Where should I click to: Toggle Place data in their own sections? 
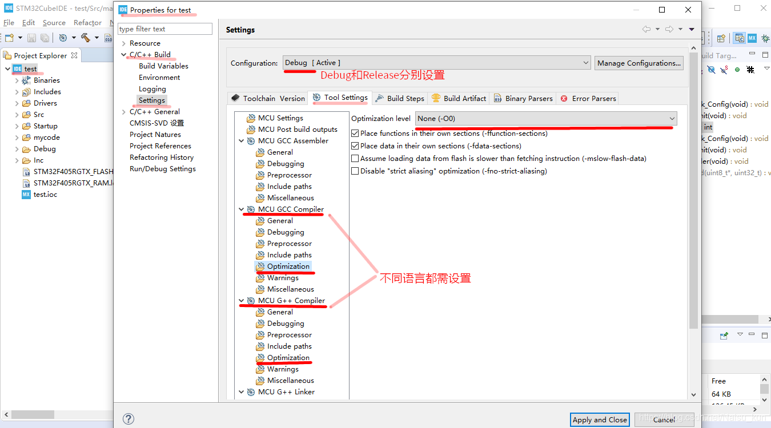click(355, 146)
